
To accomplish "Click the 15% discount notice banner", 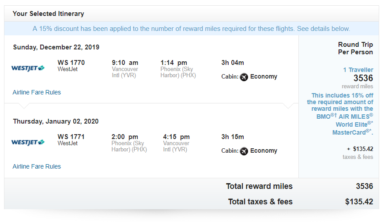I will pyautogui.click(x=191, y=29).
